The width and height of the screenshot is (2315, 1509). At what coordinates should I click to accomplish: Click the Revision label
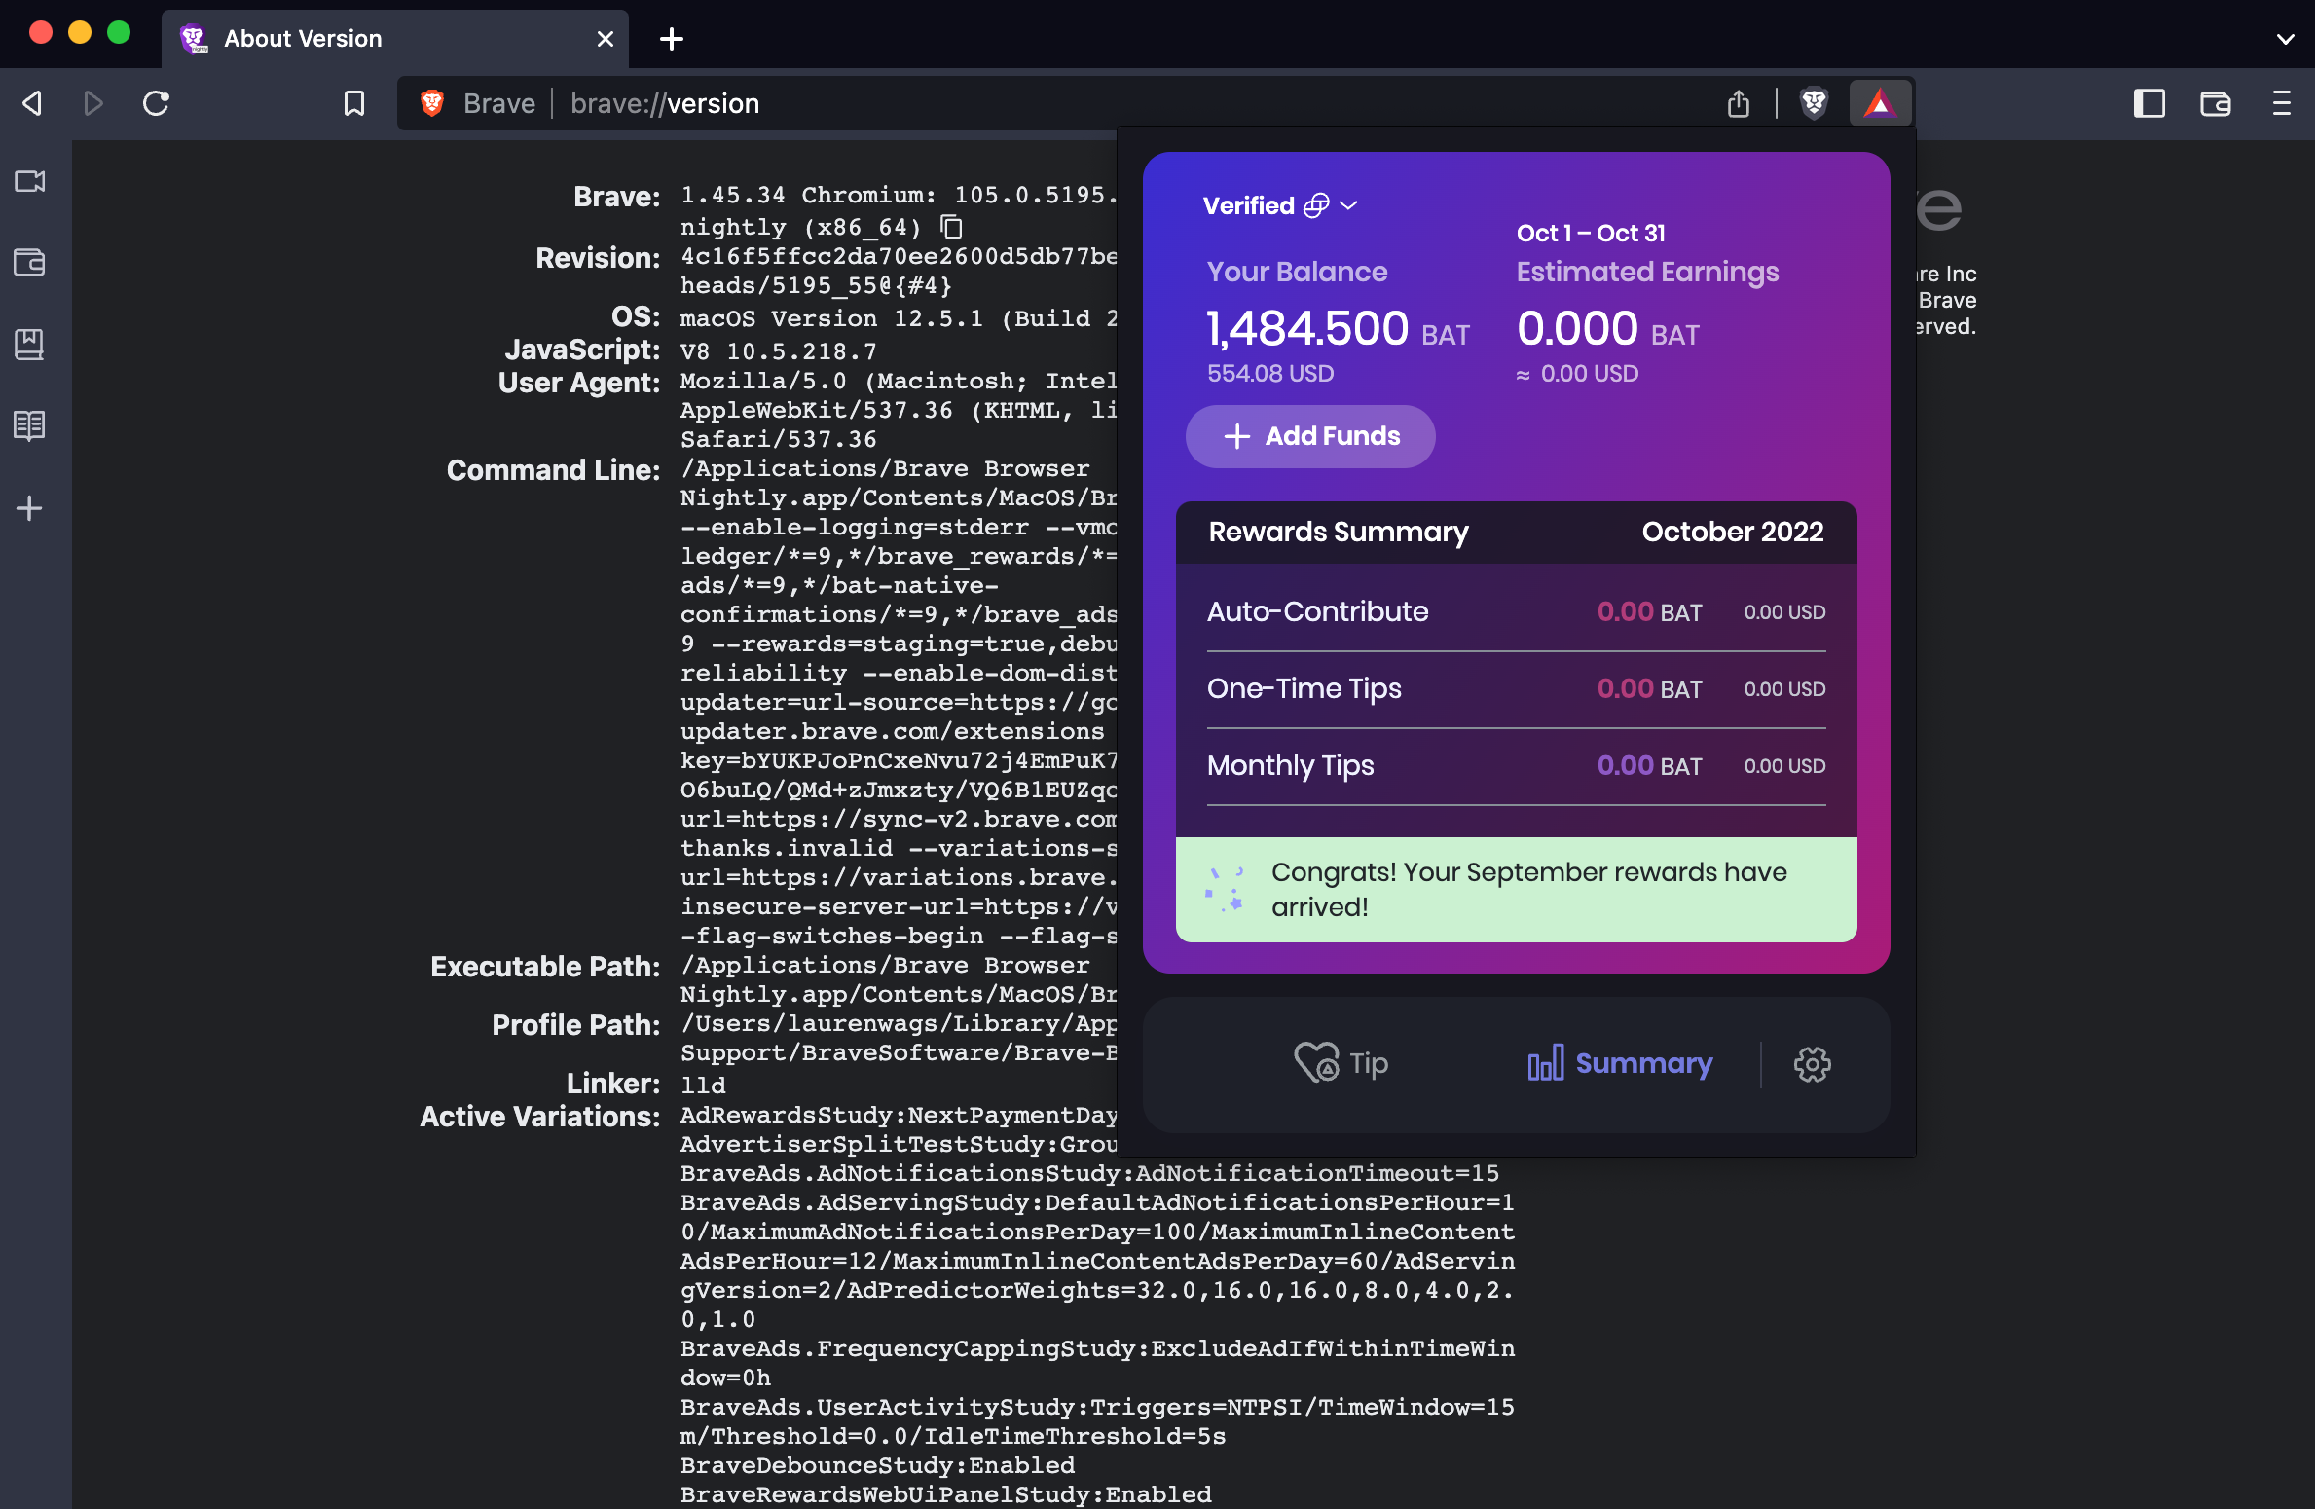[x=598, y=258]
